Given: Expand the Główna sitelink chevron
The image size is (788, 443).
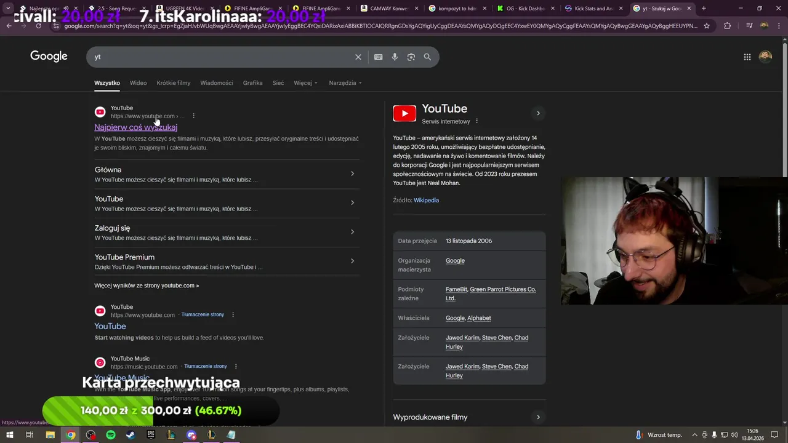Looking at the screenshot, I should tap(352, 174).
